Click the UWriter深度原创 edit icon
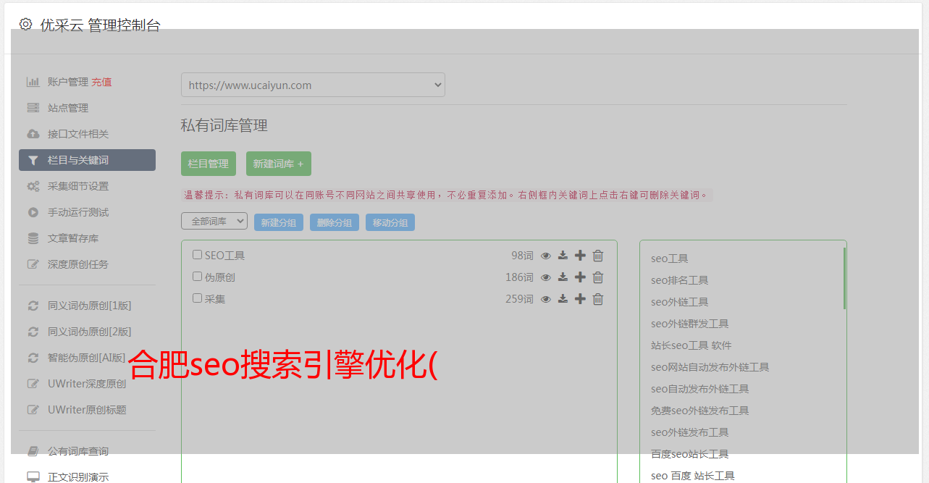 pos(33,384)
